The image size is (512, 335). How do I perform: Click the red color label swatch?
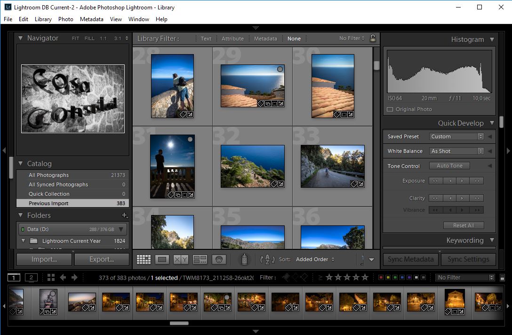(380, 278)
